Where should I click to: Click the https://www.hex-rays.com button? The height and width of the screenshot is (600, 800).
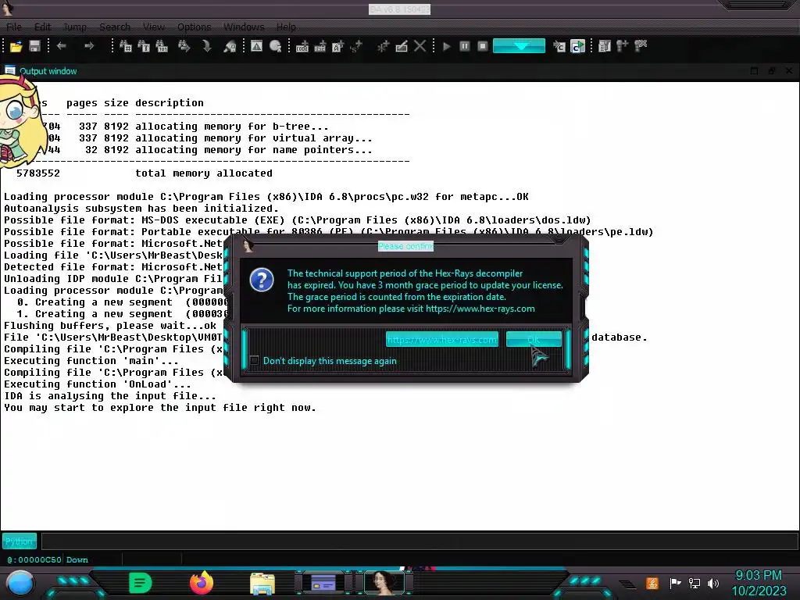pos(442,339)
